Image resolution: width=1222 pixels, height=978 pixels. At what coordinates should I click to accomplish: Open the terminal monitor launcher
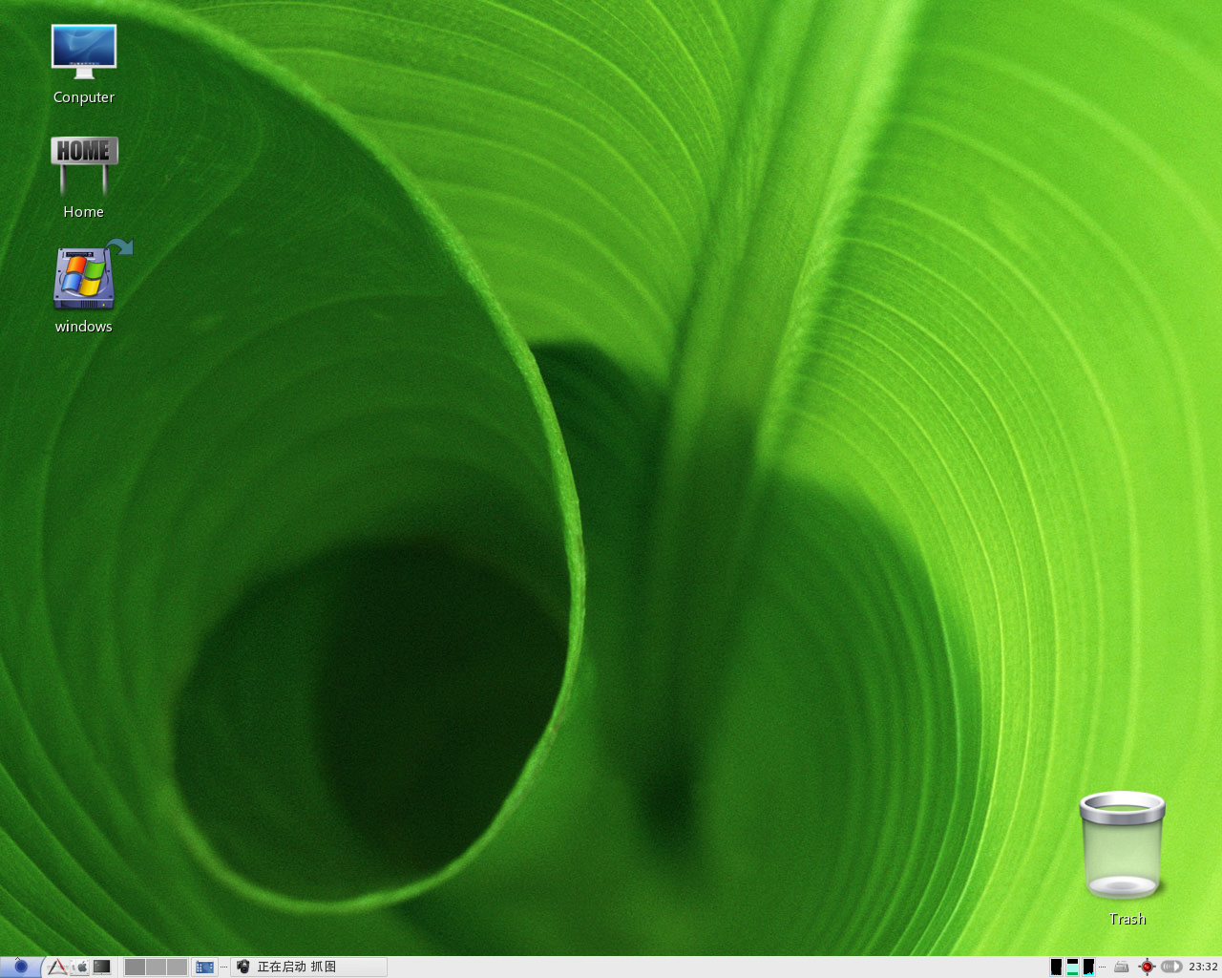point(101,967)
